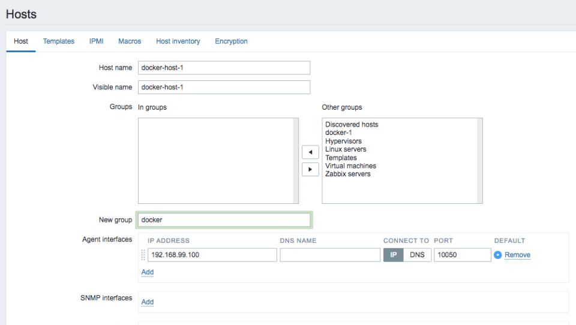Screen dimensions: 576x325
Task: Add a new agent interface
Action: [148, 272]
